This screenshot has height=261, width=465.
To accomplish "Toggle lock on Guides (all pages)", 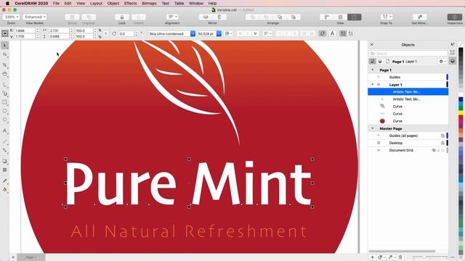I will tap(442, 136).
